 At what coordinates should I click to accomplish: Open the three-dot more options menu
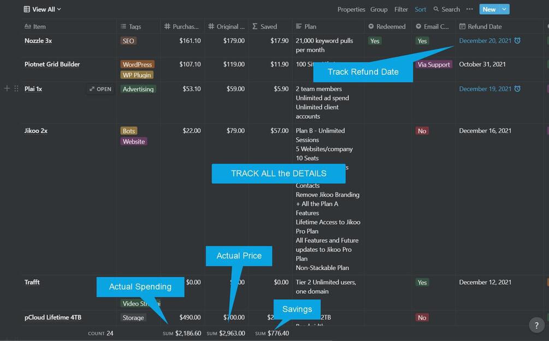pos(470,9)
